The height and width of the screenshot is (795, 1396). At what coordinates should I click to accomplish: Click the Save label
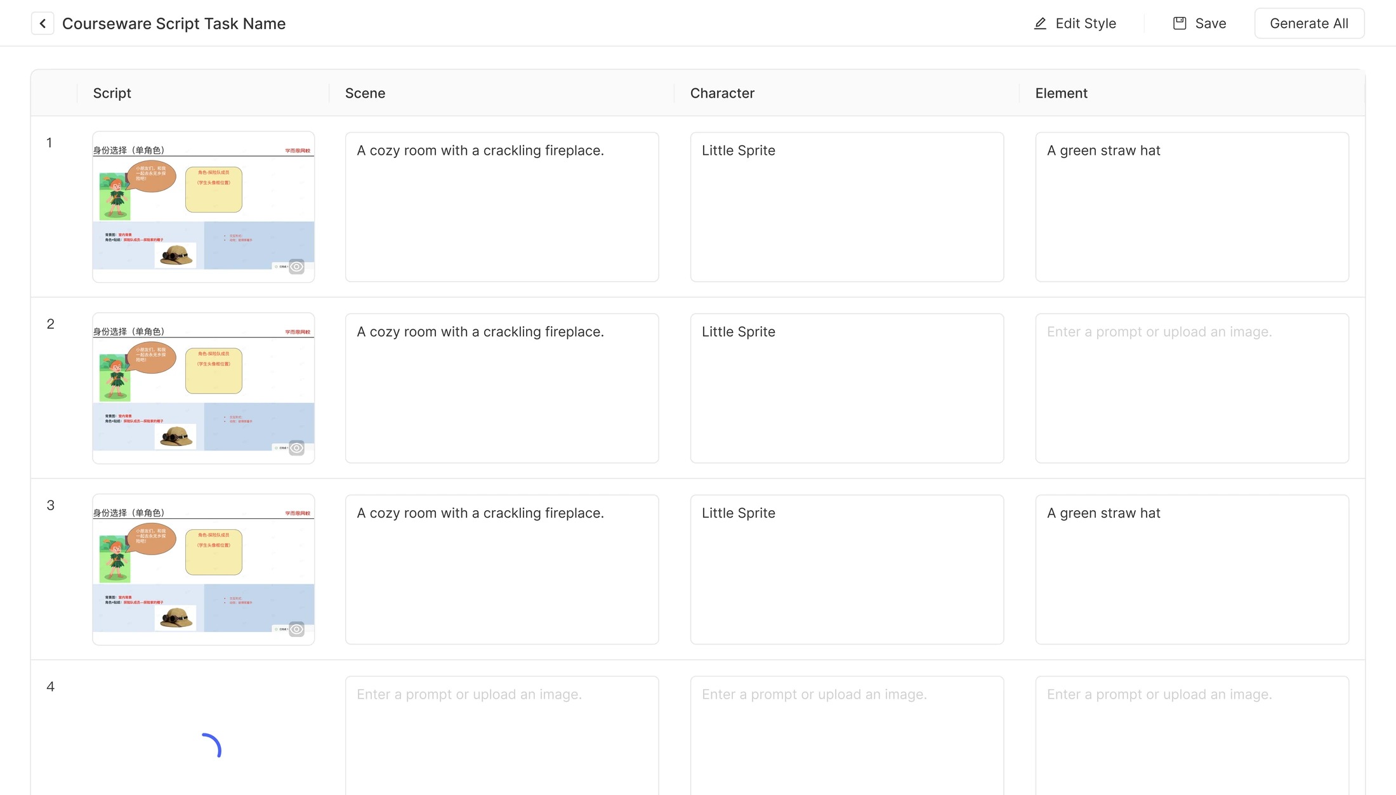click(1211, 23)
